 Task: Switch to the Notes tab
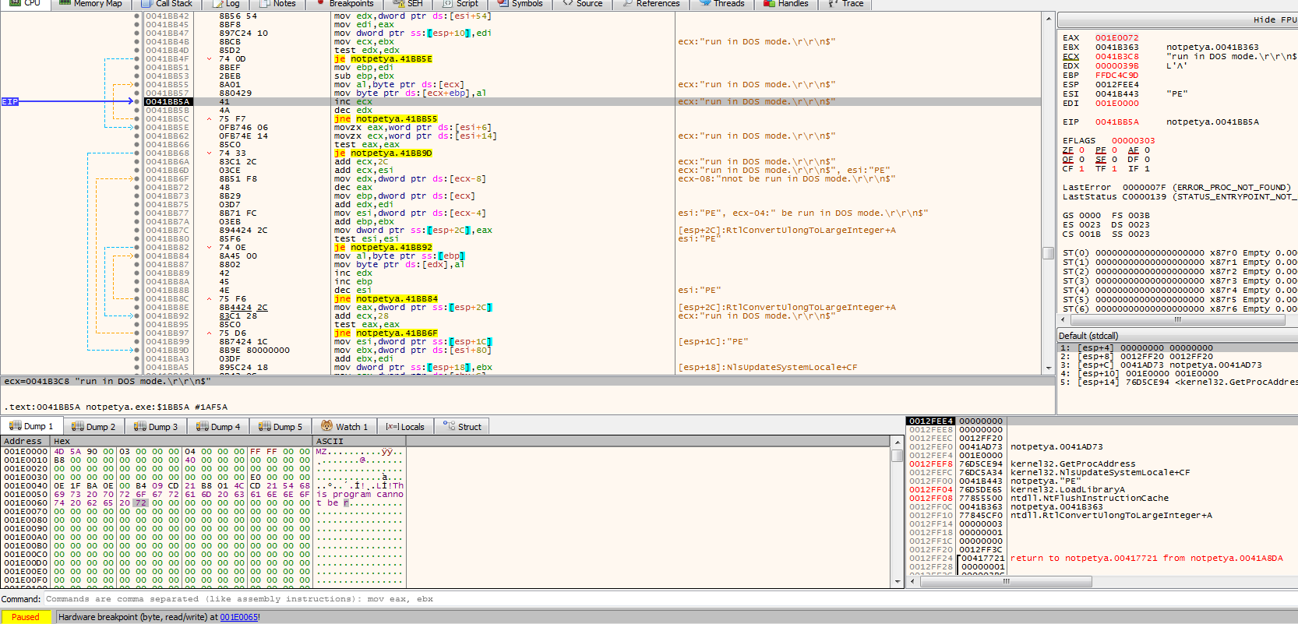coord(277,4)
